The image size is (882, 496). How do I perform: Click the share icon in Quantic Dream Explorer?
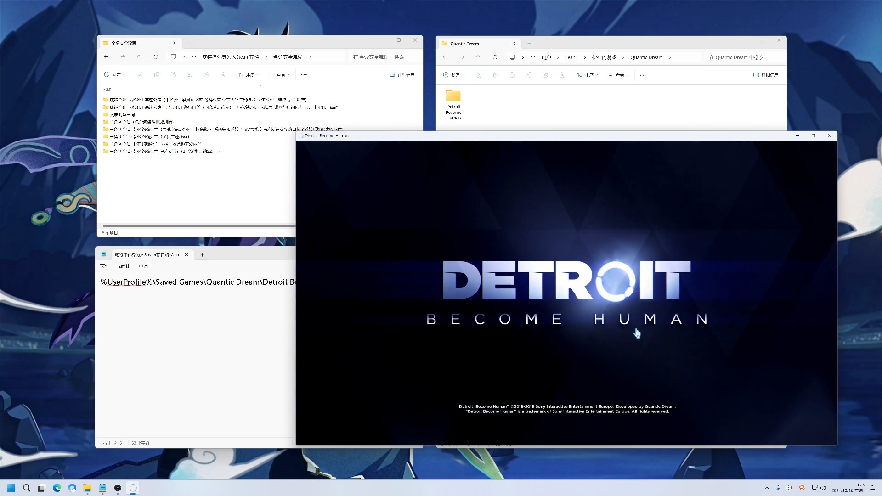point(545,75)
